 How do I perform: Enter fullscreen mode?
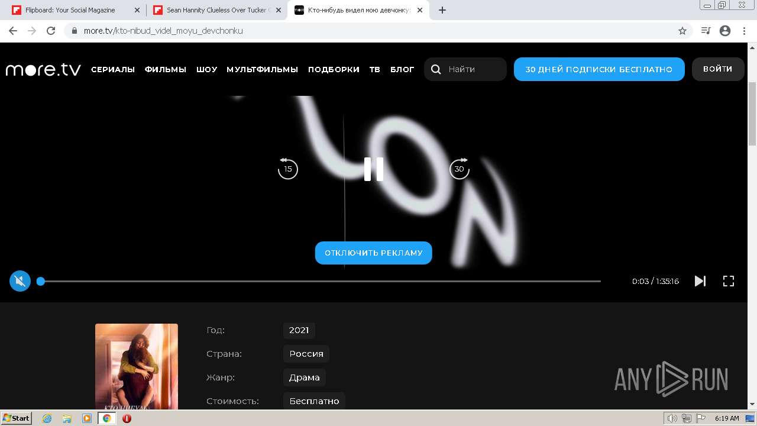(x=729, y=281)
